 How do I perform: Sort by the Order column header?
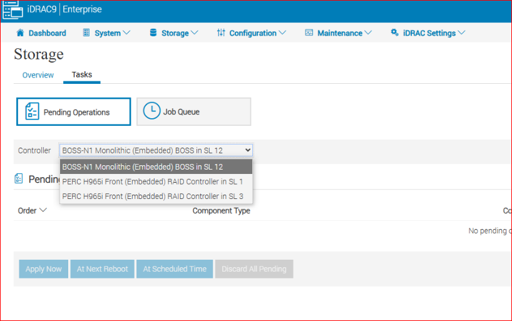click(x=32, y=211)
